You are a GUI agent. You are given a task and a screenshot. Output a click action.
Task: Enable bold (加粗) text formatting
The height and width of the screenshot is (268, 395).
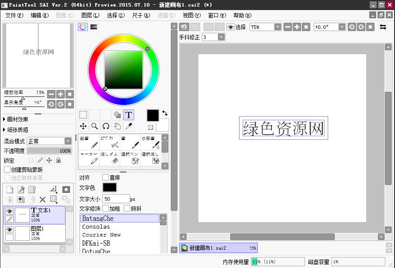[105, 209]
